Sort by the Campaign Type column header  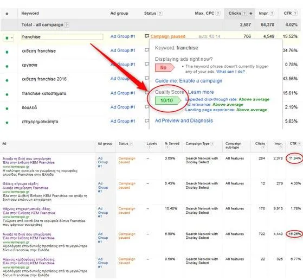(x=197, y=144)
